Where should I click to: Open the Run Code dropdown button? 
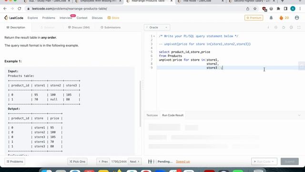[x=264, y=161]
